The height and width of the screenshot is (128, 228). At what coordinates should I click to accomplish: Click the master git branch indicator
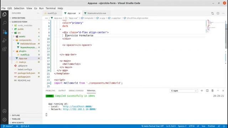pos(8,126)
